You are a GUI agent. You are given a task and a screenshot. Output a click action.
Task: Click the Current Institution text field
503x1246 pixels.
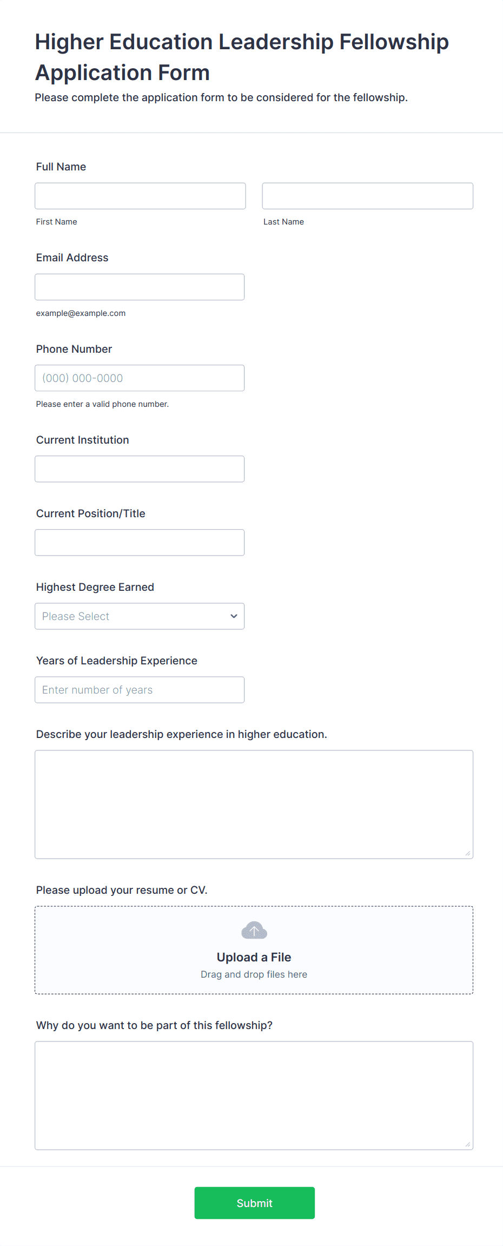[x=140, y=469]
